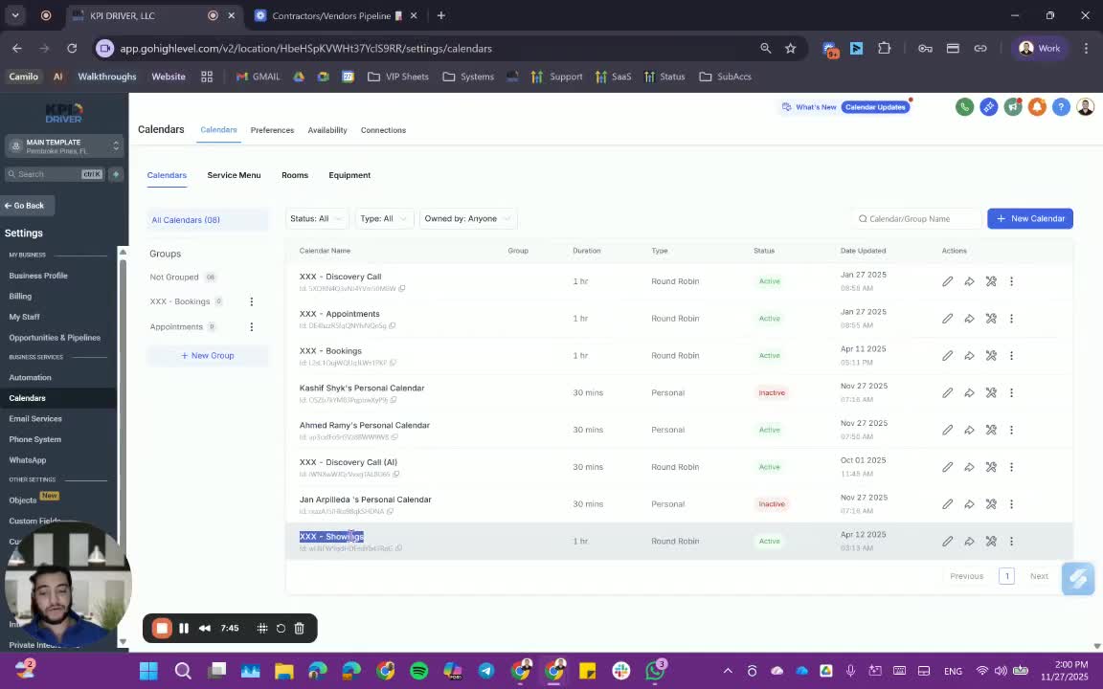Click the New Calendar button
This screenshot has height=689, width=1103.
[1030, 218]
